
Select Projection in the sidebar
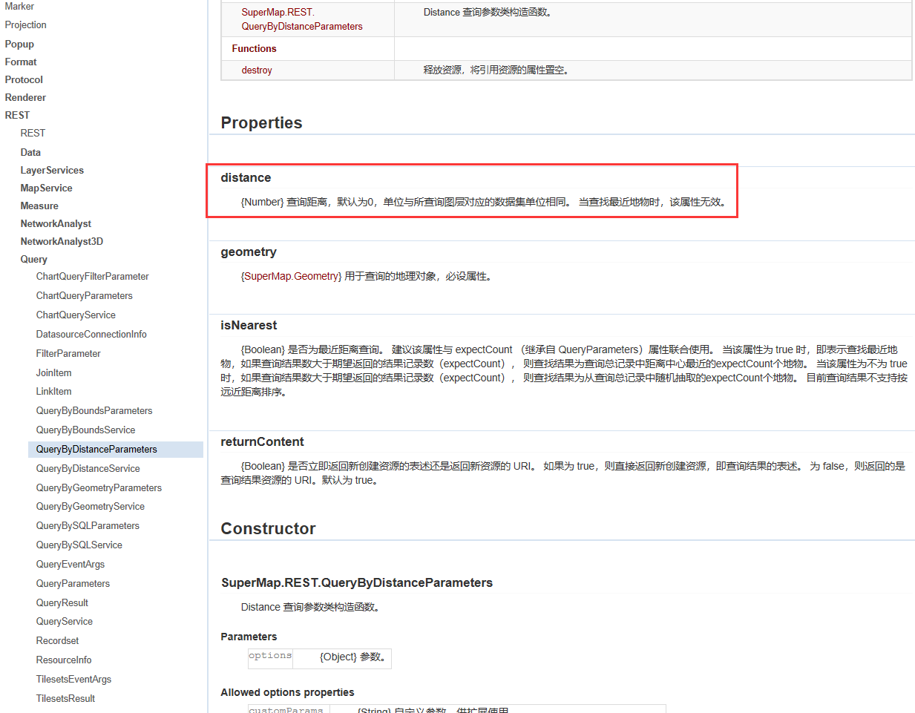click(25, 24)
